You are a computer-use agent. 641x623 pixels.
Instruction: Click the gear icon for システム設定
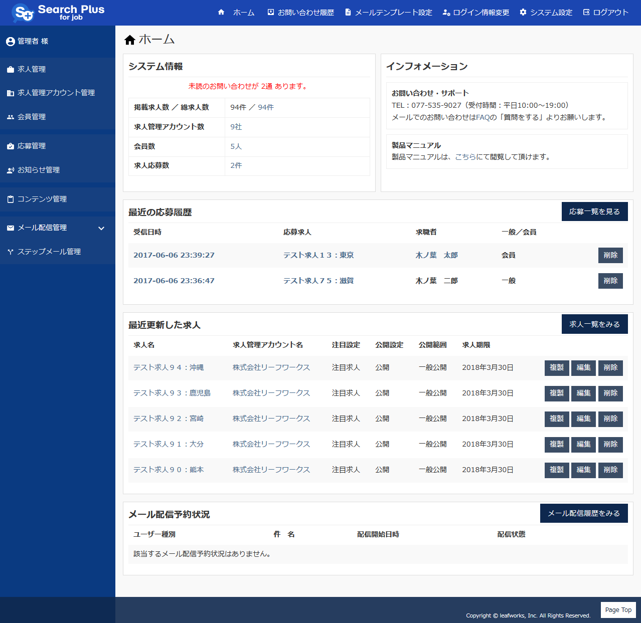pos(523,12)
